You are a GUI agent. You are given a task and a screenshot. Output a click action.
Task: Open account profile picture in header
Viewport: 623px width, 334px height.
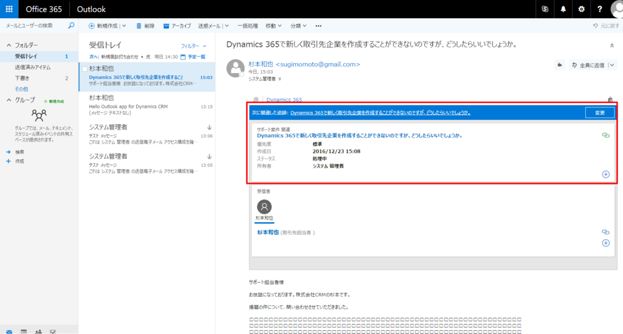point(617,9)
